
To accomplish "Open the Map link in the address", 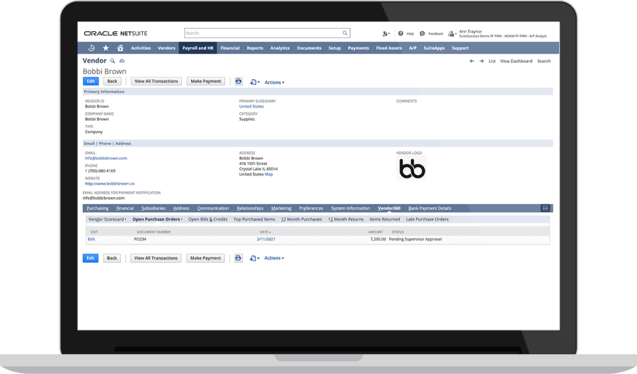I will tap(269, 174).
